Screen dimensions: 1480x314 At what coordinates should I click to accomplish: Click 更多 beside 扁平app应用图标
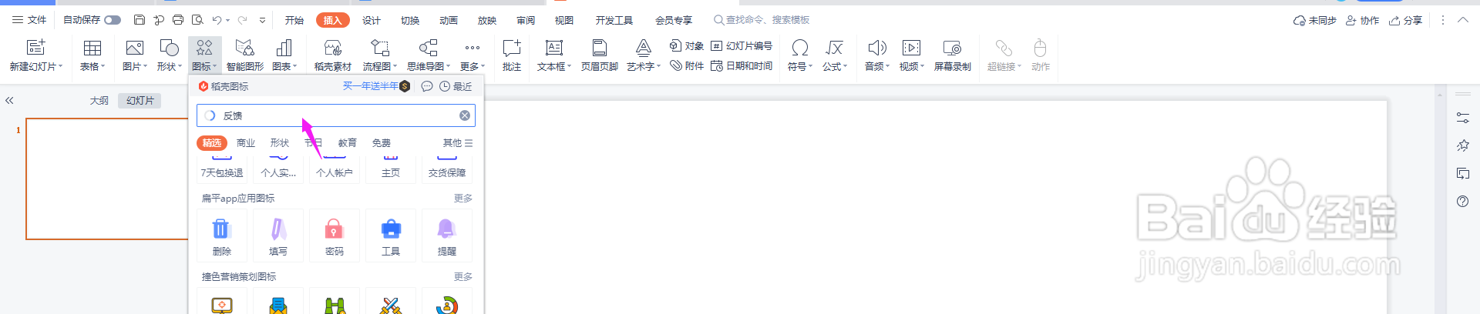pos(463,199)
